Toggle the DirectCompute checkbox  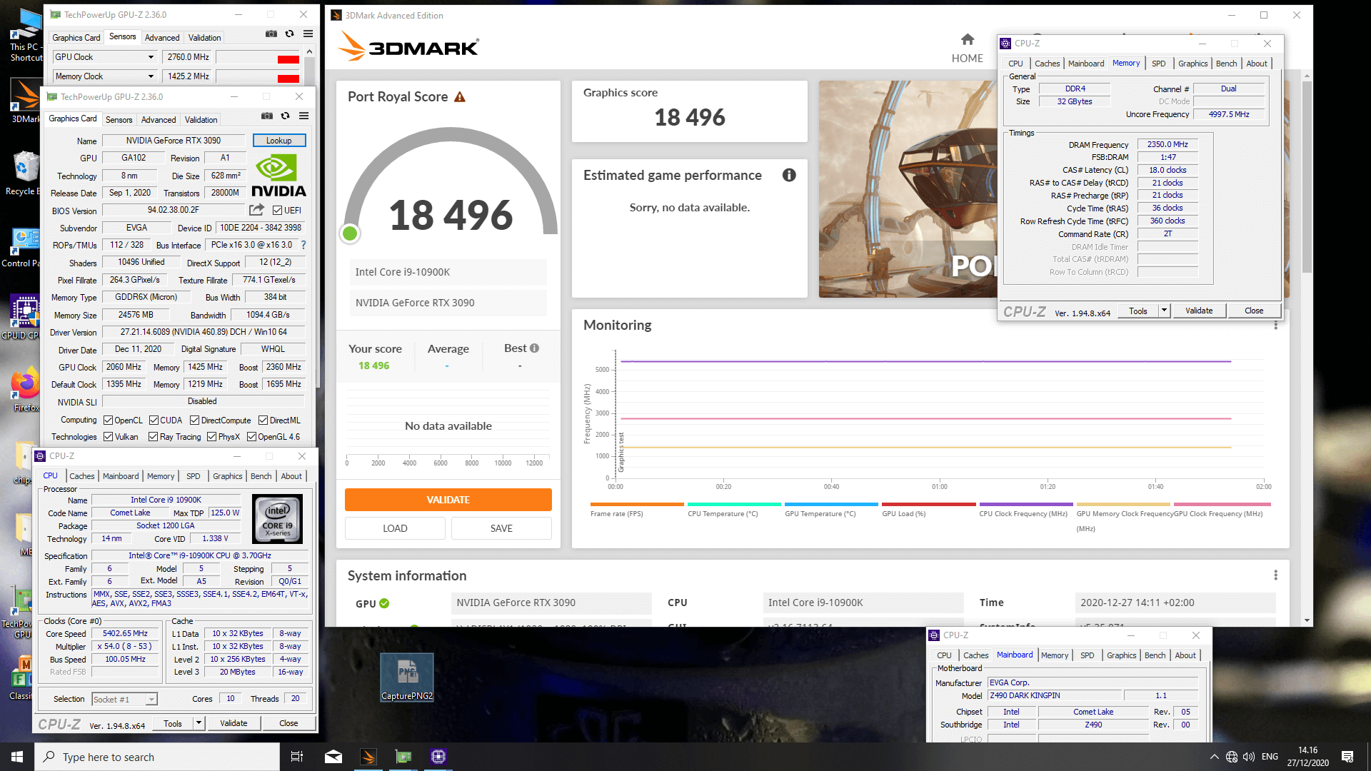tap(194, 420)
